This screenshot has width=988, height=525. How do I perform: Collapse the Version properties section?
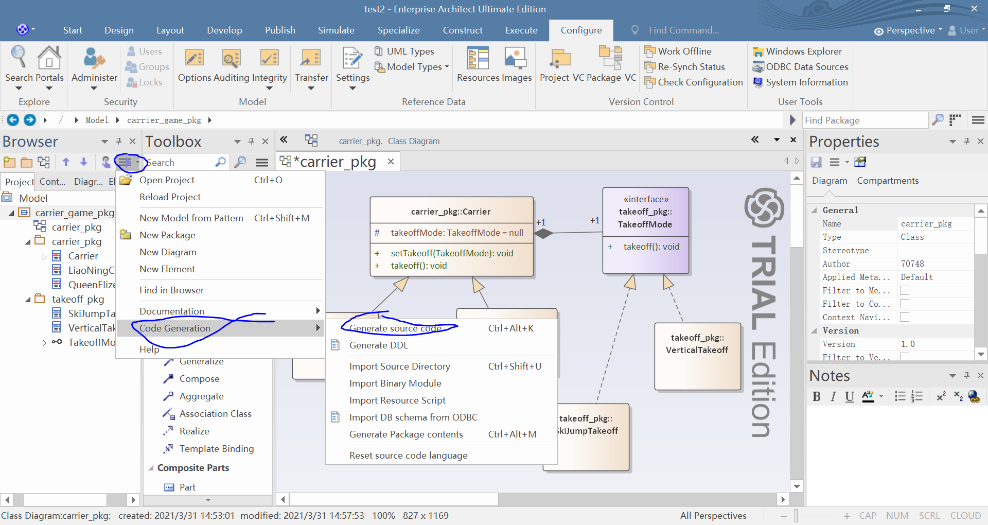pos(814,330)
